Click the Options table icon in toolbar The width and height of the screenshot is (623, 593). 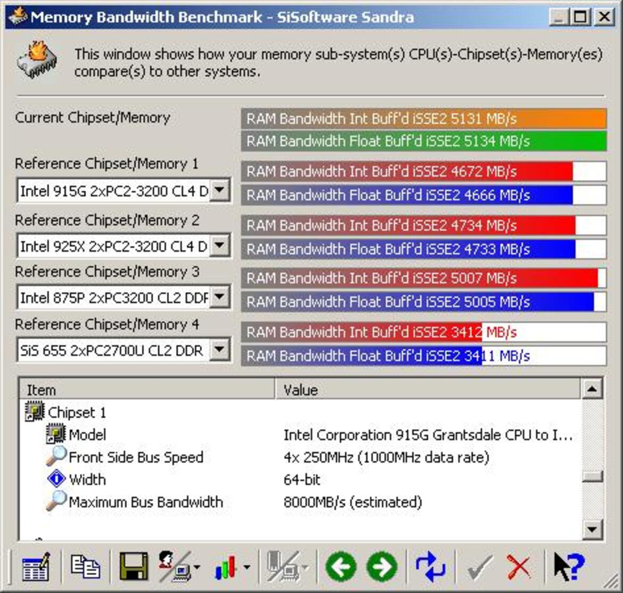(36, 566)
